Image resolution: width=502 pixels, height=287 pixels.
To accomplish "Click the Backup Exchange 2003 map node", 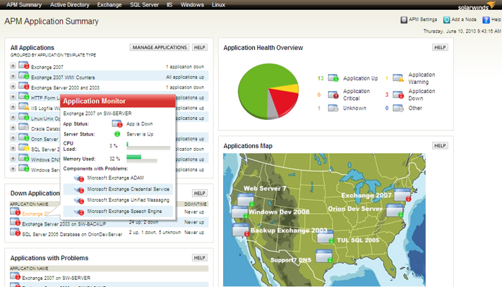I will pos(241,230).
